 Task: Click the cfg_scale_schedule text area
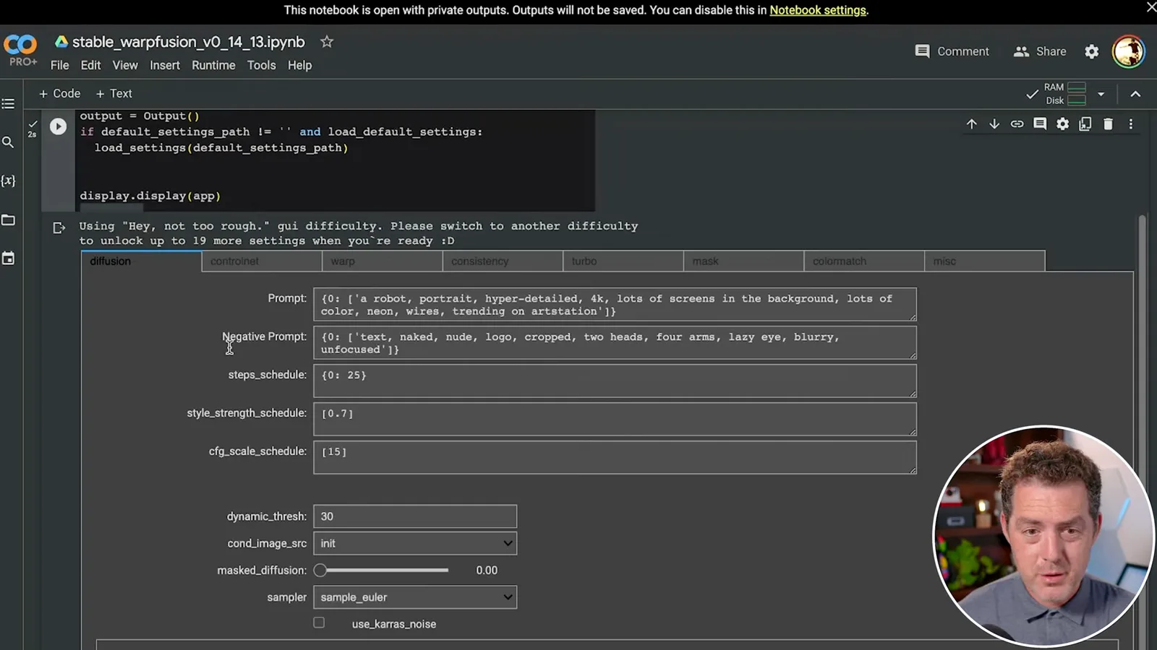[615, 458]
